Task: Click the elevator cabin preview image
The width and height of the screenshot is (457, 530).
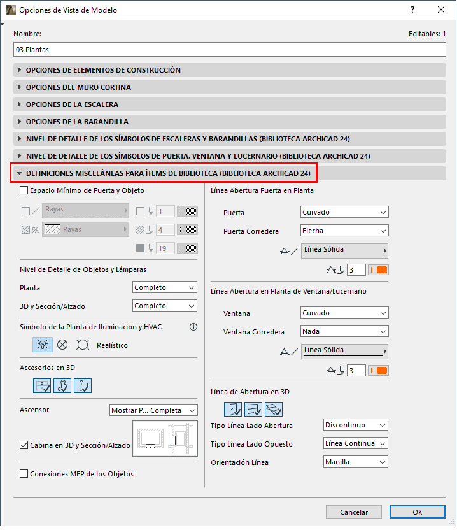Action: 165,438
